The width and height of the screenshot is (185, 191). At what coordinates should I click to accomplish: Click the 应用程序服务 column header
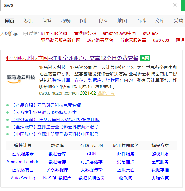point(126,145)
